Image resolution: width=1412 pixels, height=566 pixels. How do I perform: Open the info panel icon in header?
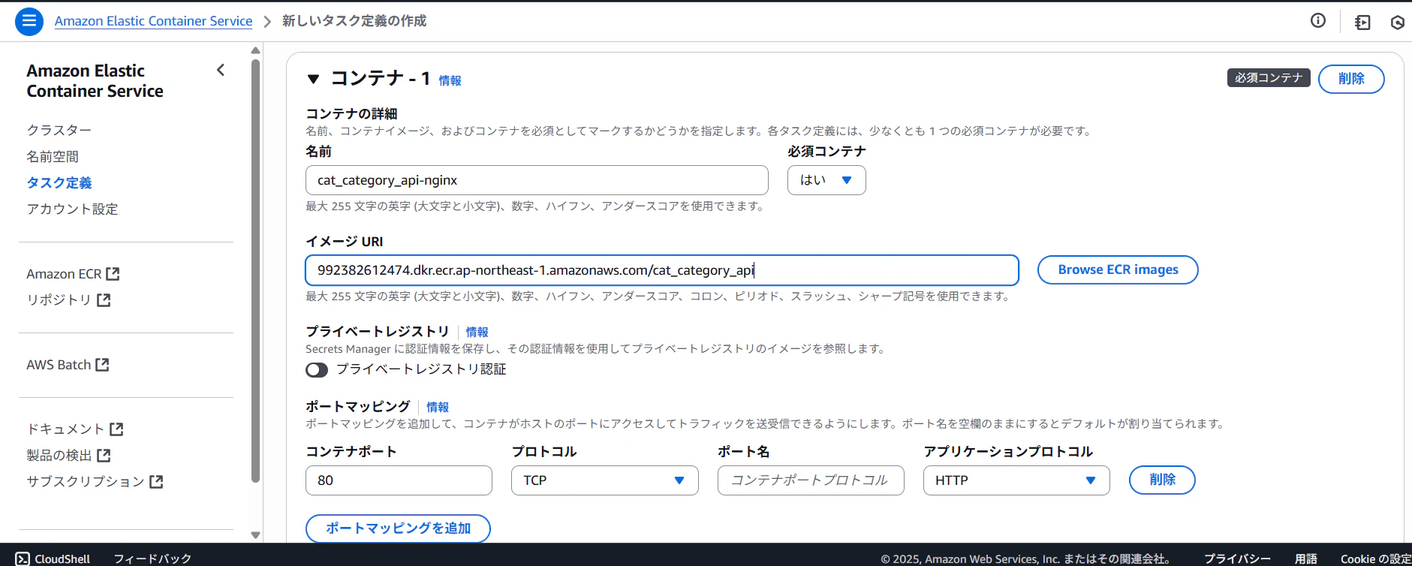1318,21
